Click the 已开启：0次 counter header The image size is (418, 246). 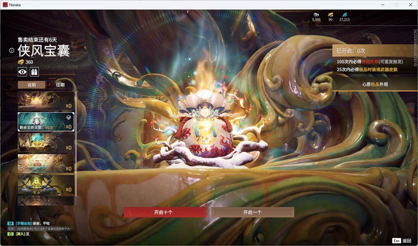[375, 51]
